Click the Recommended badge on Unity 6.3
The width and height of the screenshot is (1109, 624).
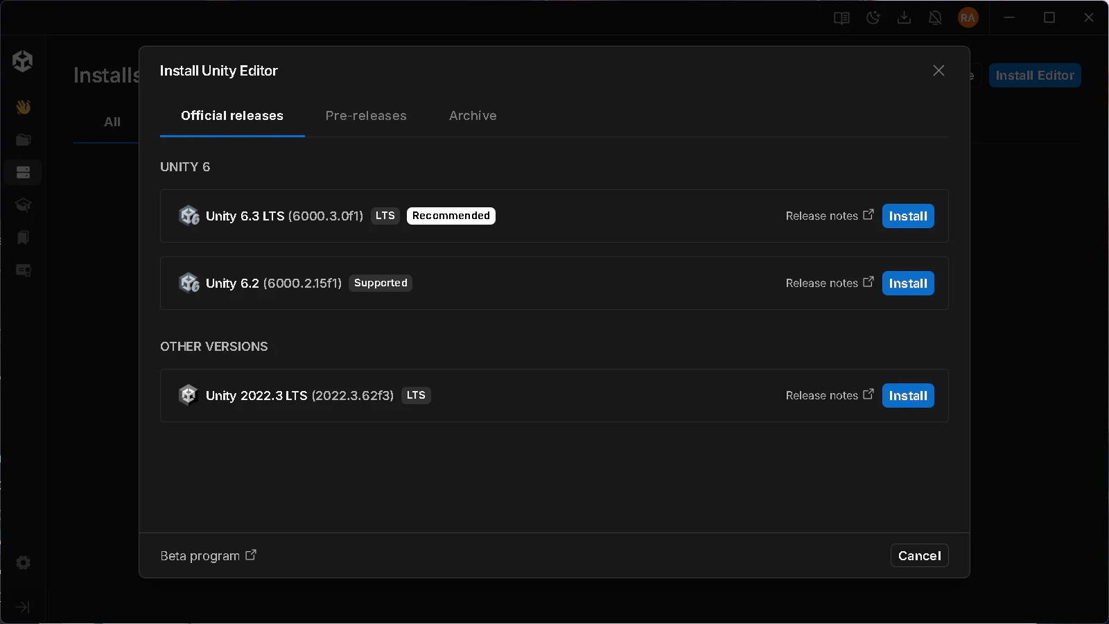[x=451, y=216]
